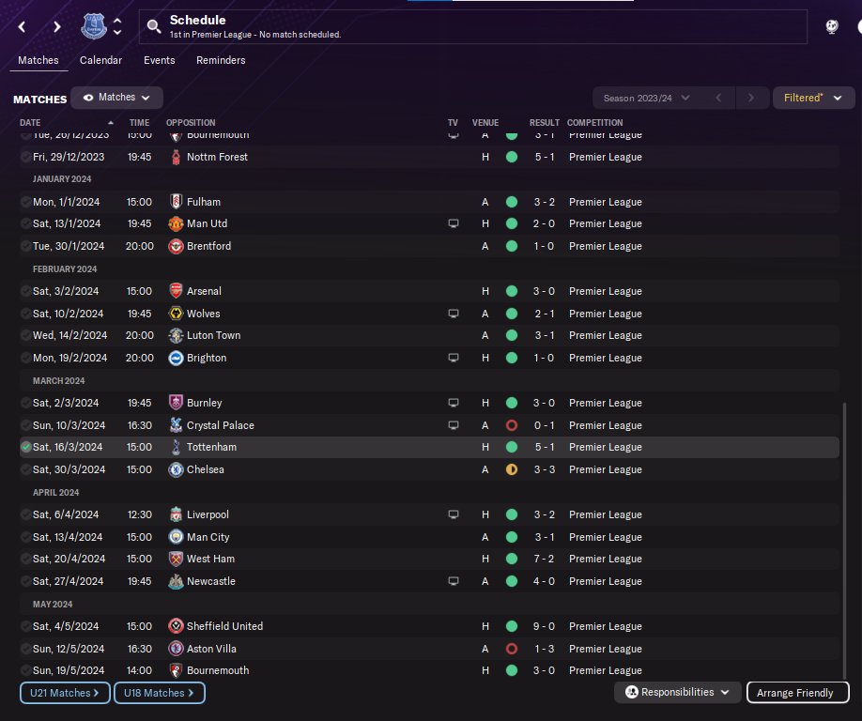
Task: Sort by the COMPETITION column header
Action: tap(594, 123)
